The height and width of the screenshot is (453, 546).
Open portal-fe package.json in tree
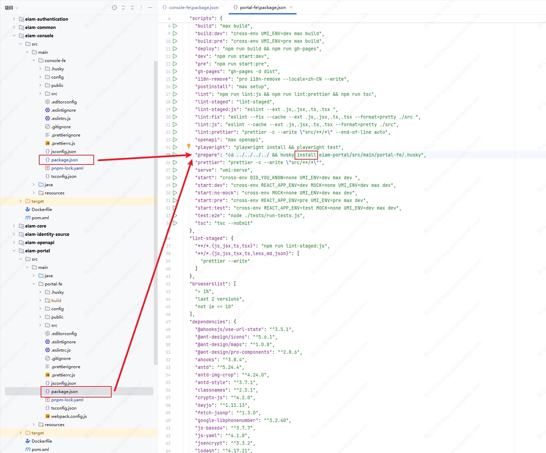click(64, 391)
